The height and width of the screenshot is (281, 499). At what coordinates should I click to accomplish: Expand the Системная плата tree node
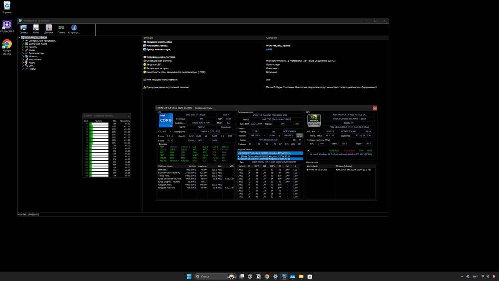click(23, 44)
